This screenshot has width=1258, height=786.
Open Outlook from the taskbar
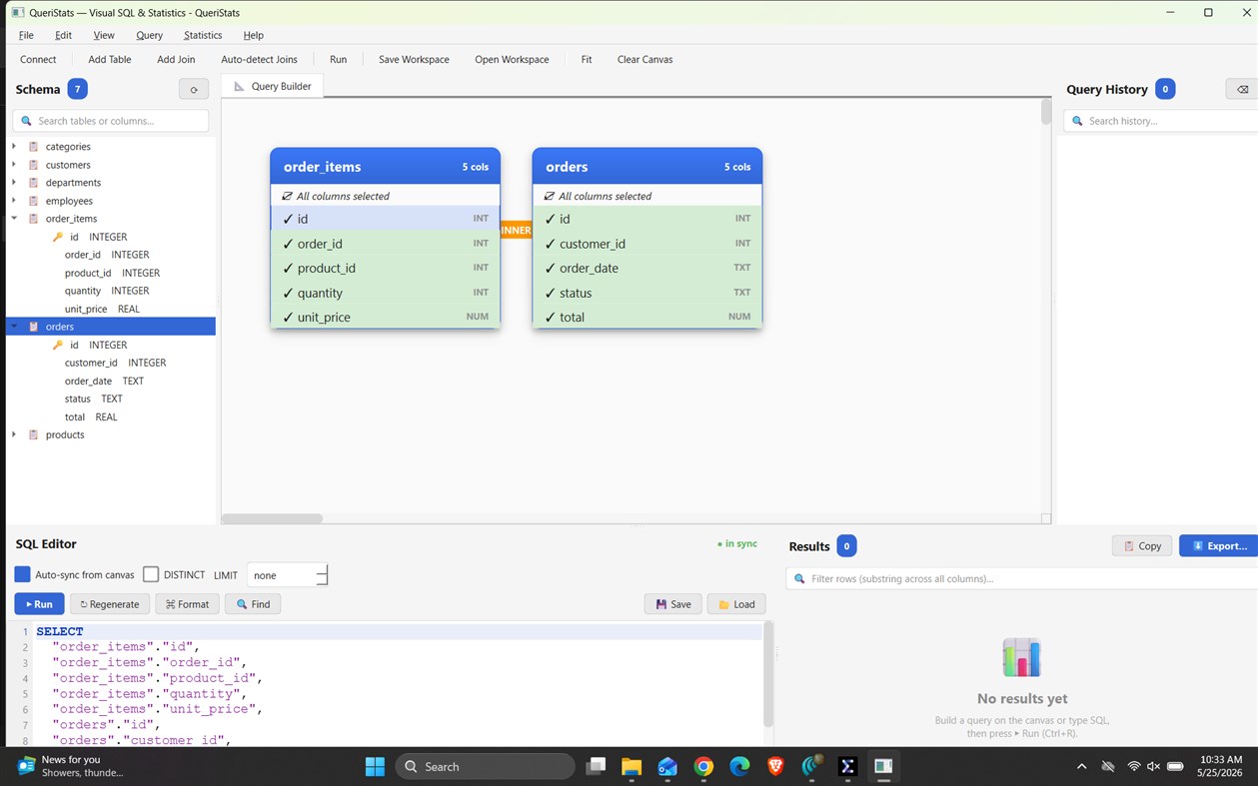tap(667, 766)
